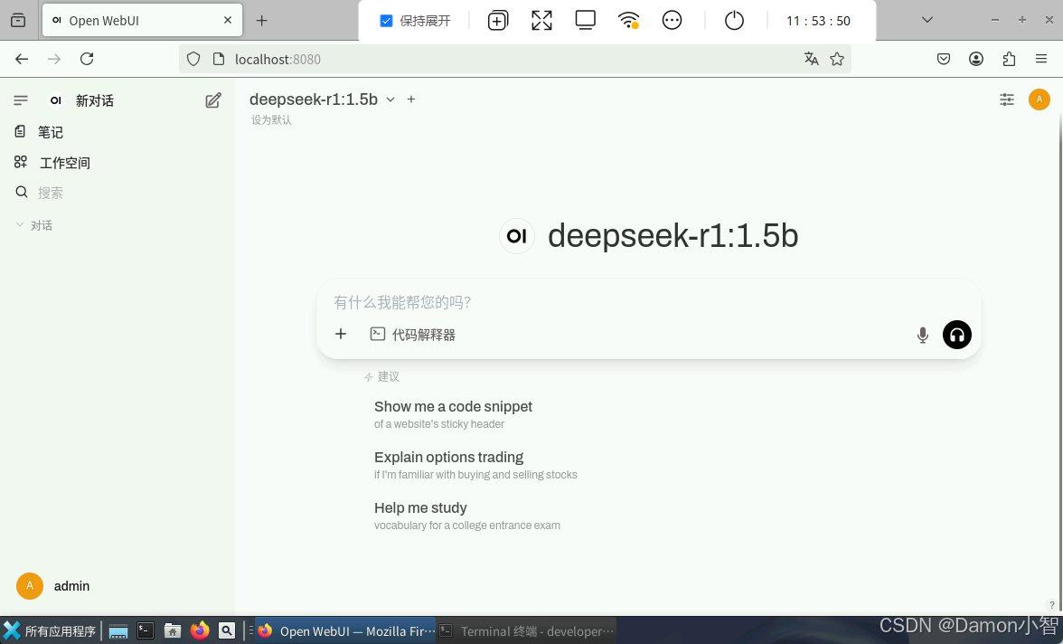The height and width of the screenshot is (644, 1063).
Task: Open chat controls sliders icon
Action: (x=1007, y=99)
